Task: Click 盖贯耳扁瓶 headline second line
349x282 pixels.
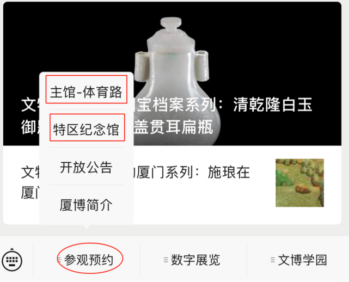Action: (x=173, y=127)
